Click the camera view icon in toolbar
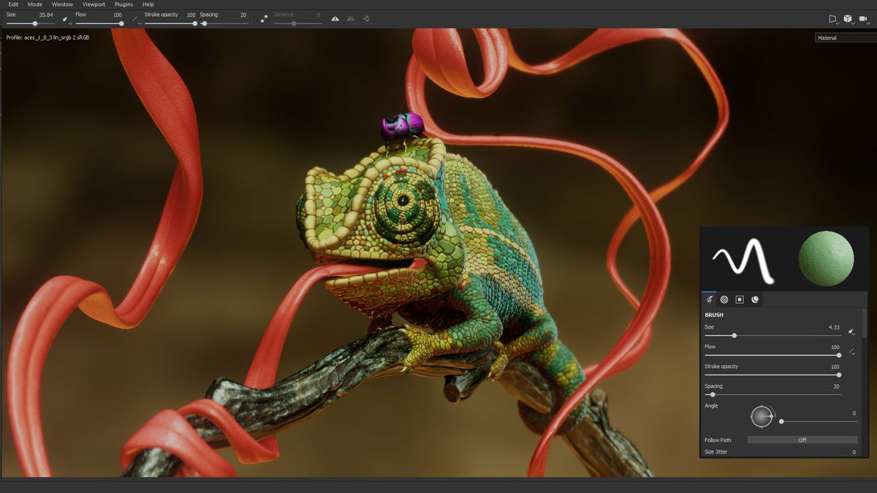The width and height of the screenshot is (877, 493). (863, 19)
